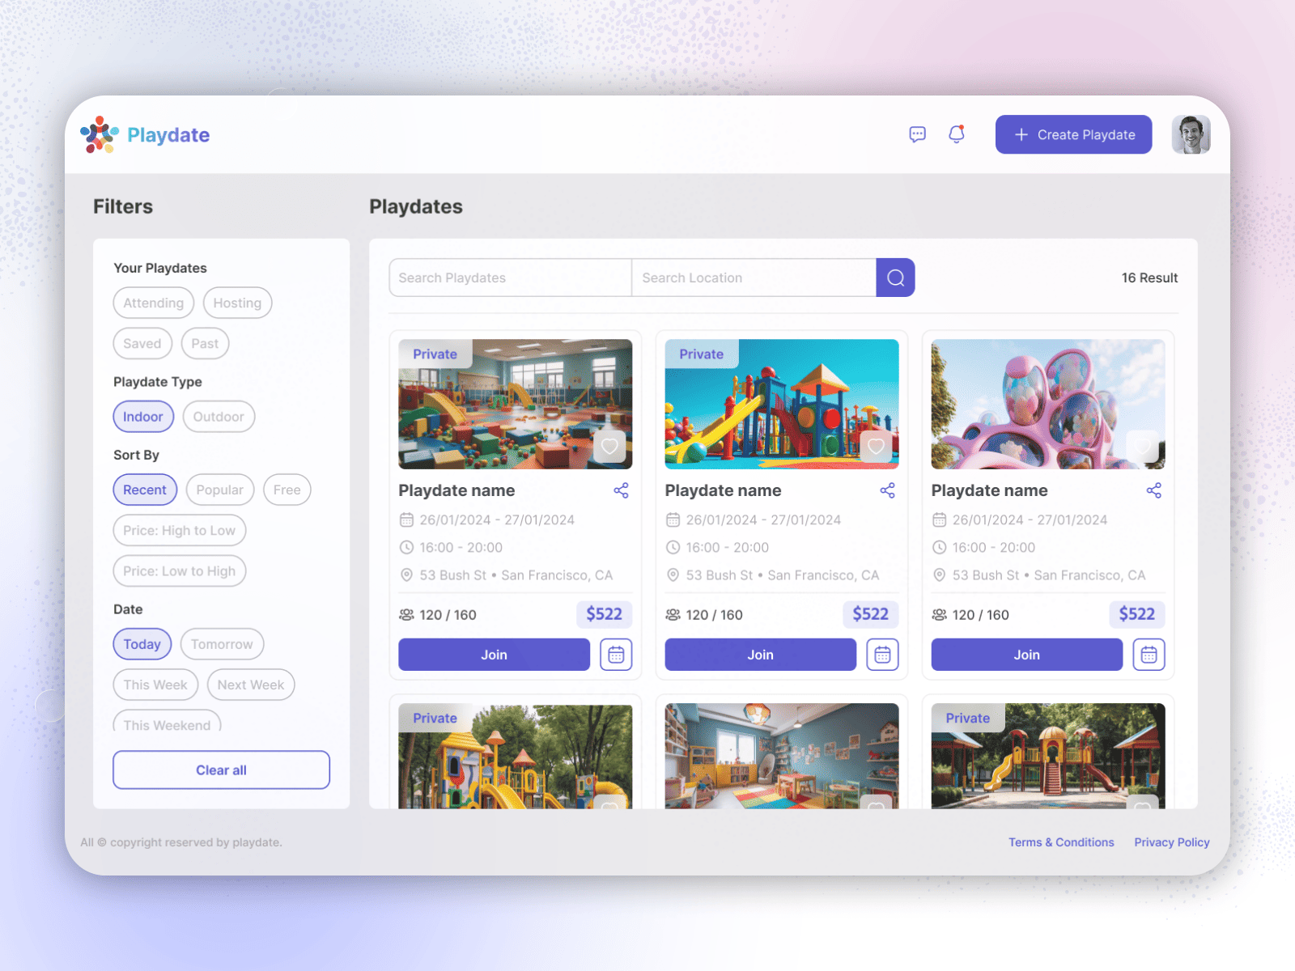
Task: Focus the Search Playdates field
Action: pos(510,278)
